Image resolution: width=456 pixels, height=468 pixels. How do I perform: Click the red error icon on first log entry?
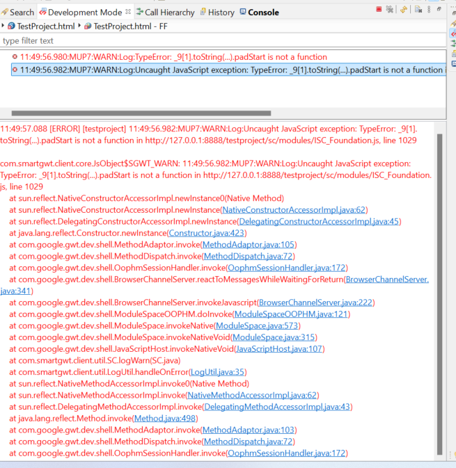[x=15, y=57]
